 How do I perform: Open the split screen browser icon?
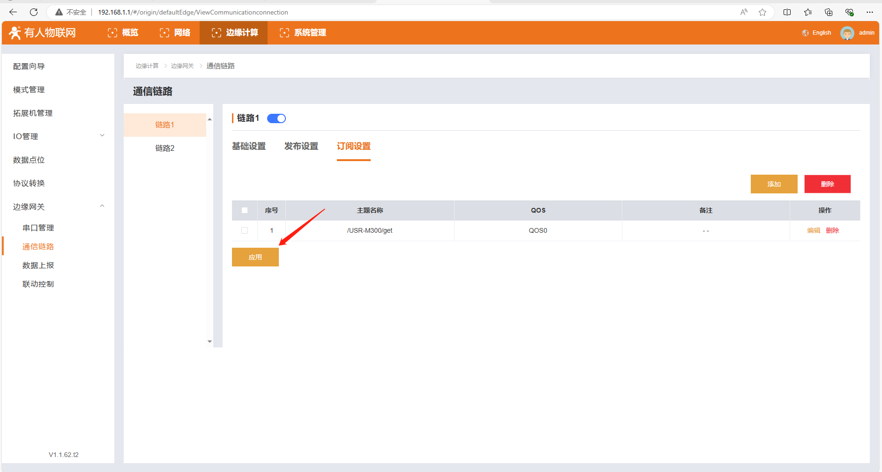tap(787, 12)
